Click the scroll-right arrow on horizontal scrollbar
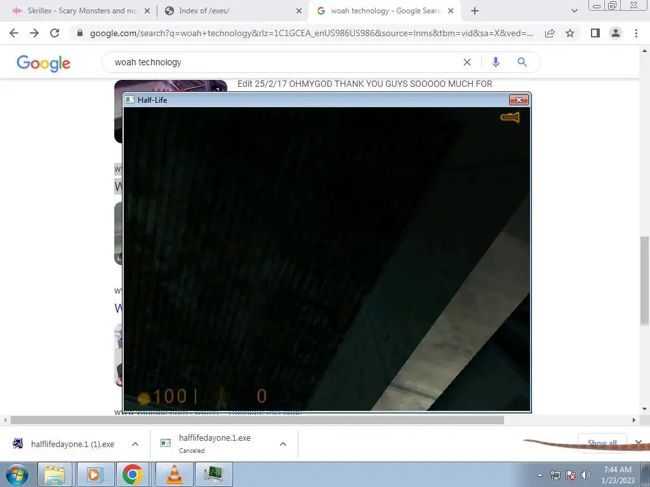This screenshot has width=650, height=487. click(x=633, y=420)
